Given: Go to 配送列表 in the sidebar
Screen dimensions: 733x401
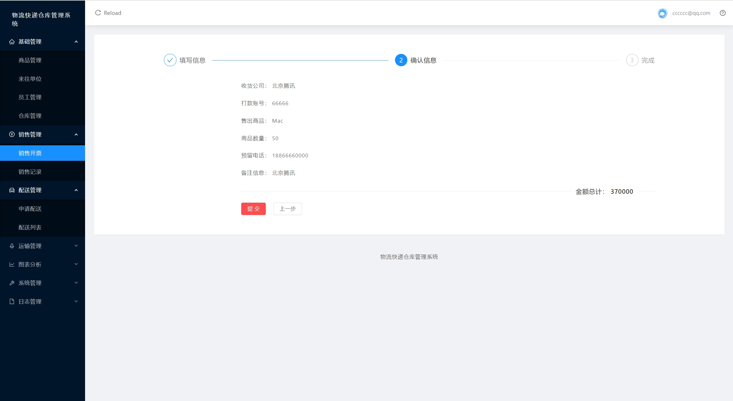Looking at the screenshot, I should 30,228.
